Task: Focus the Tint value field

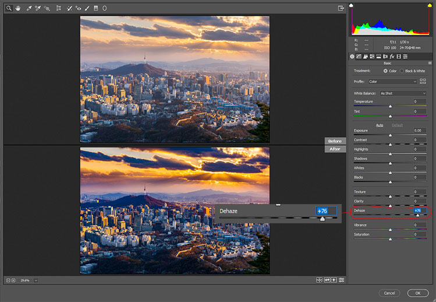Action: (419, 111)
